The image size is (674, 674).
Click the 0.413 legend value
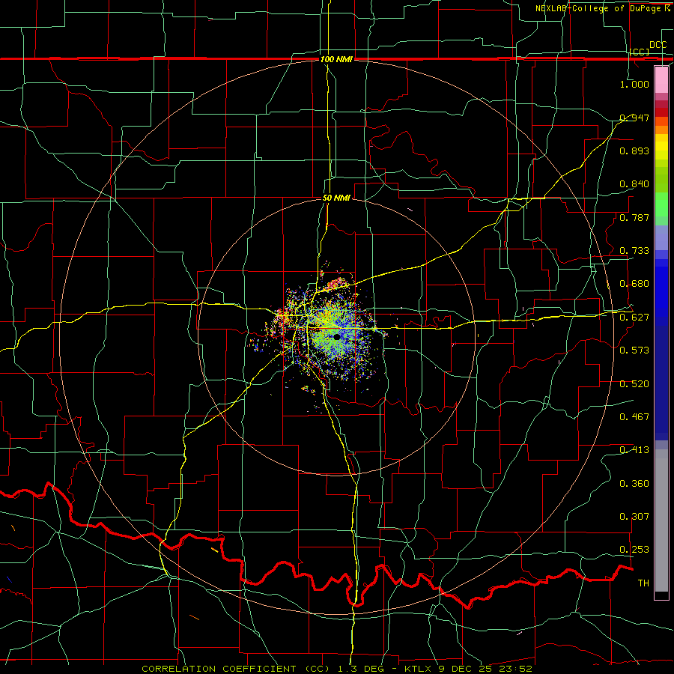(x=634, y=450)
